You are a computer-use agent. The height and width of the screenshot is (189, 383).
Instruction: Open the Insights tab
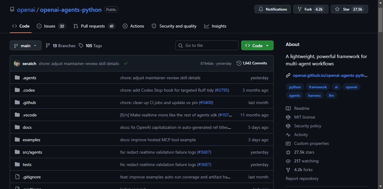pyautogui.click(x=215, y=26)
